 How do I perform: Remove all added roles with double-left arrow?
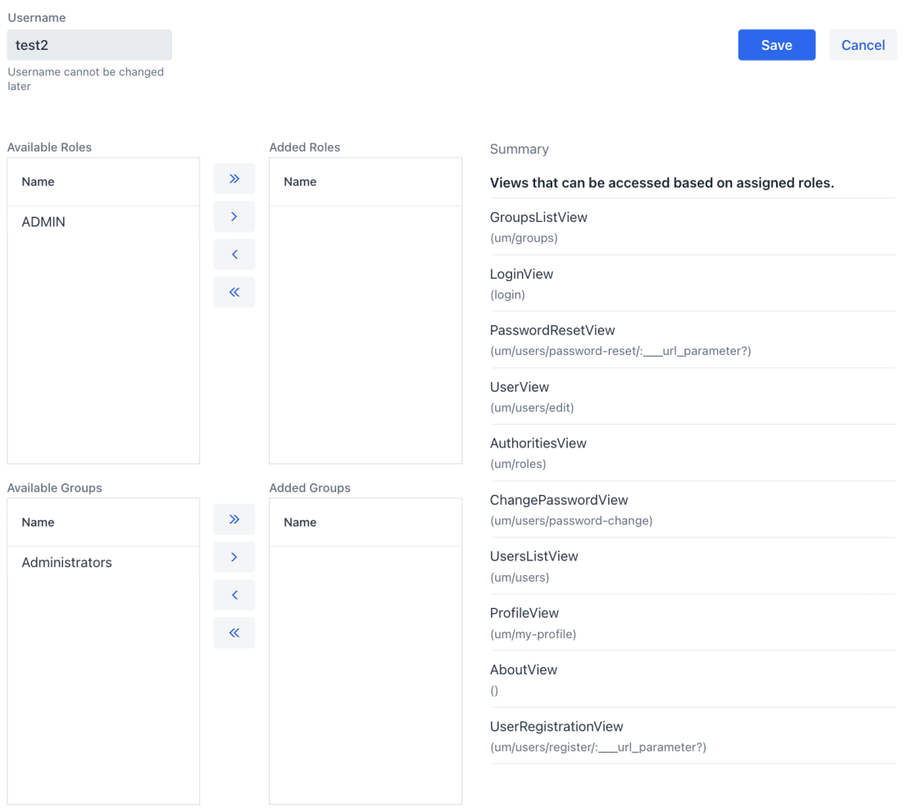234,293
